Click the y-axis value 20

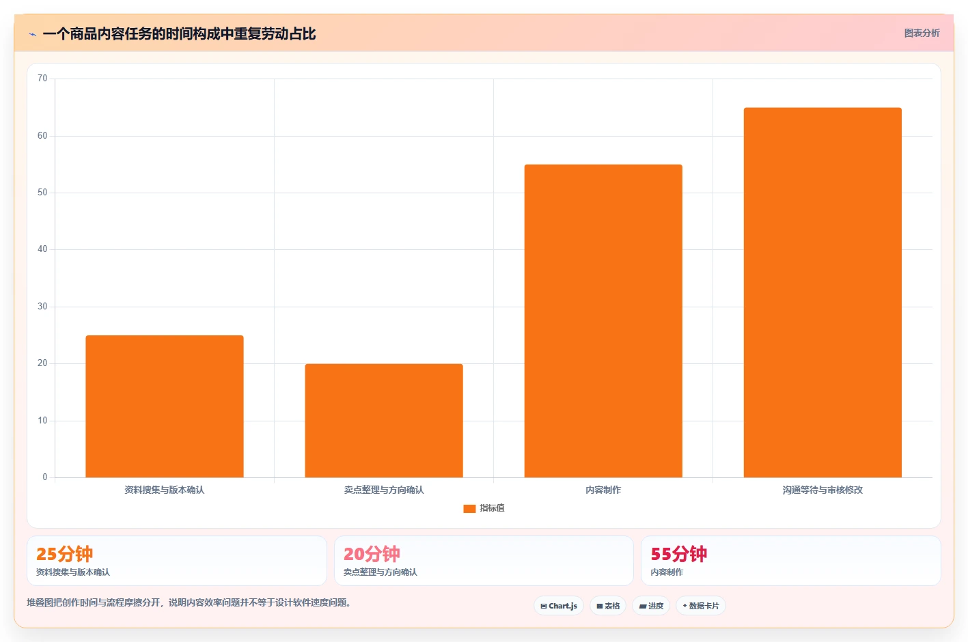coord(42,363)
